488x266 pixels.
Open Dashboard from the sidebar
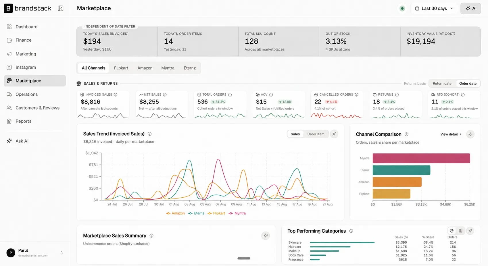[35, 27]
